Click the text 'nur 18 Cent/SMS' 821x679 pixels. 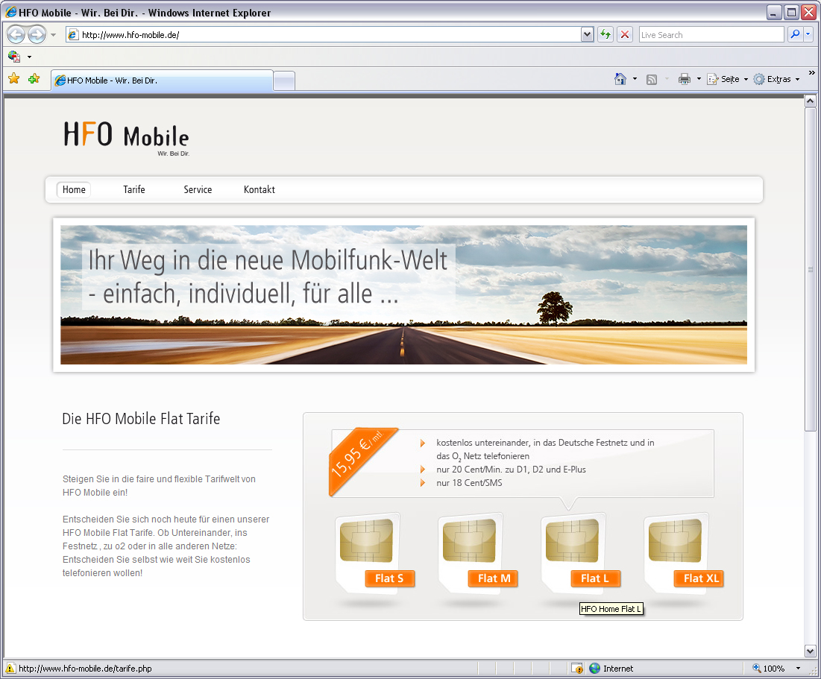[x=469, y=483]
